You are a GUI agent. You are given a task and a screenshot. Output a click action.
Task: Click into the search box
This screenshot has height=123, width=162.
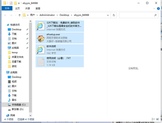click(x=139, y=15)
